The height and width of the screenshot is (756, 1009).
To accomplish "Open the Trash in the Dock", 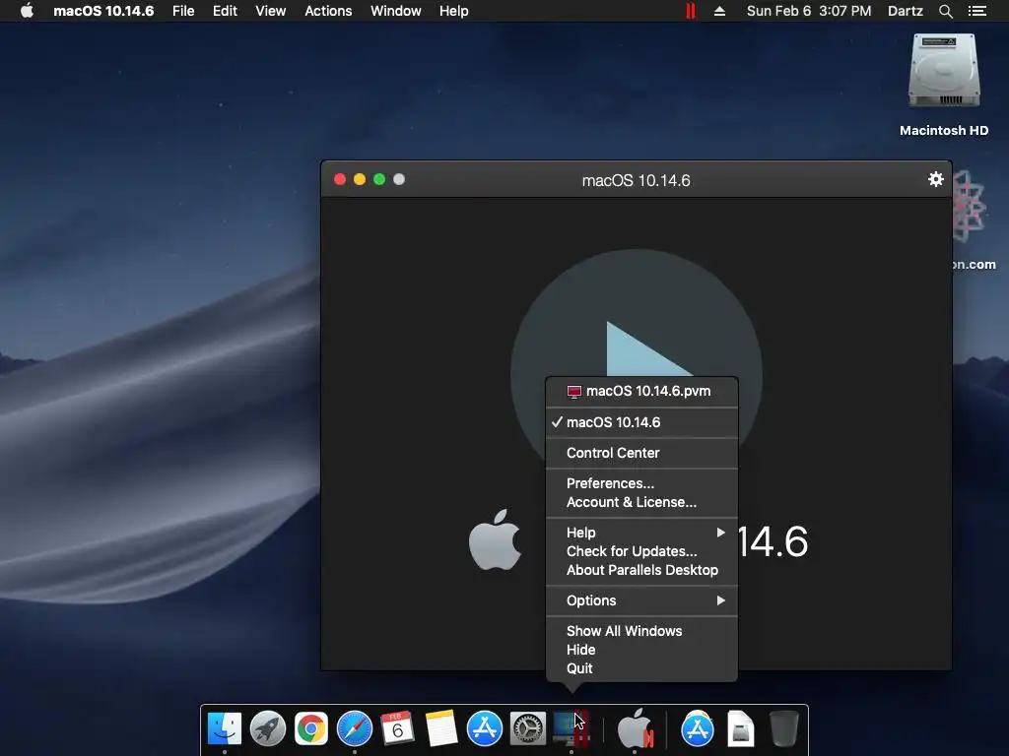I will click(783, 729).
